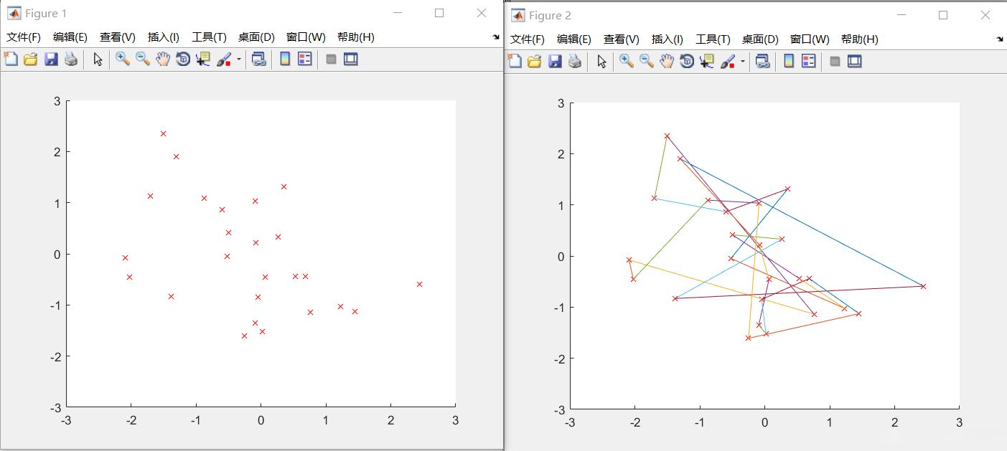Open 编辑(E) menu in Figure 2

[x=574, y=39]
